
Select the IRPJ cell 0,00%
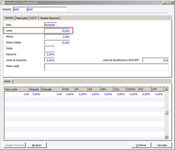[x=107, y=94]
